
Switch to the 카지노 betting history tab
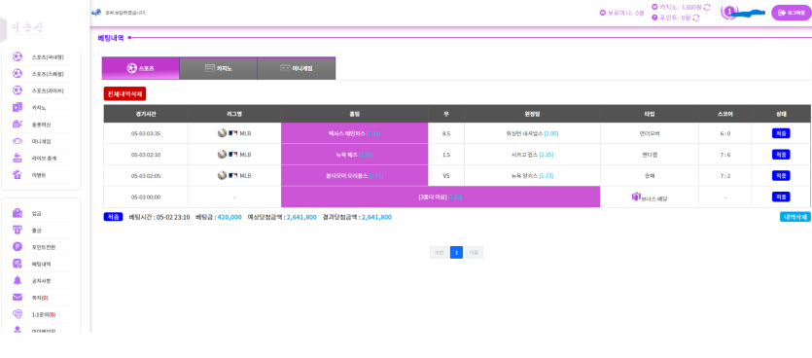(218, 68)
